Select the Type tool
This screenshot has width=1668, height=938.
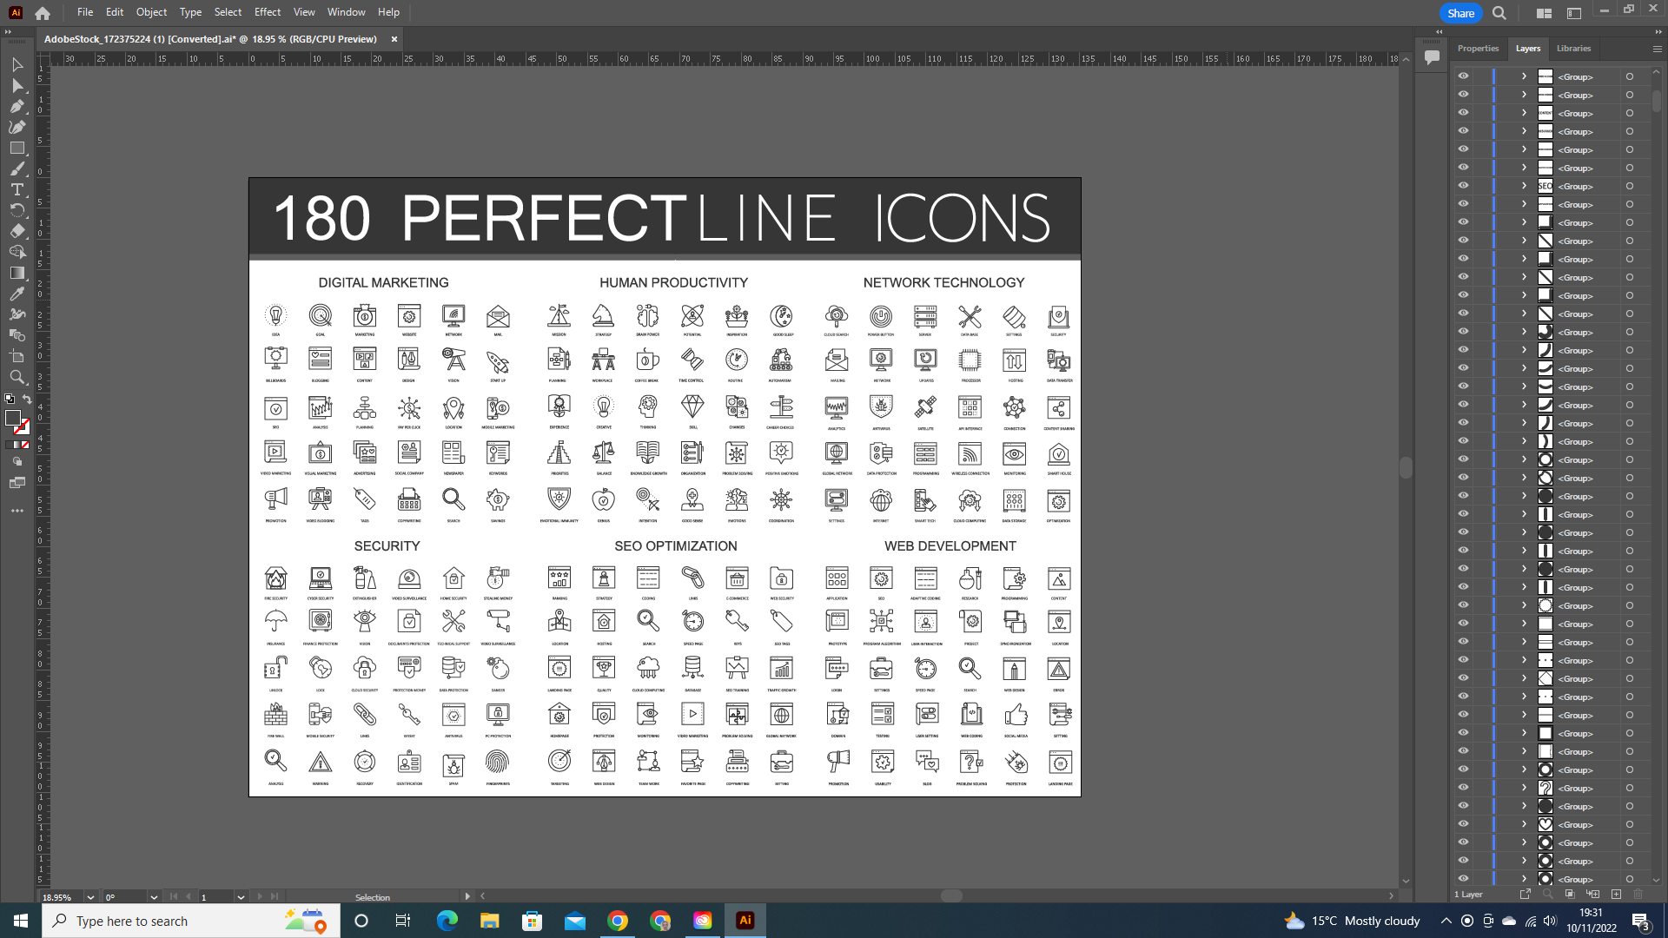pos(17,190)
